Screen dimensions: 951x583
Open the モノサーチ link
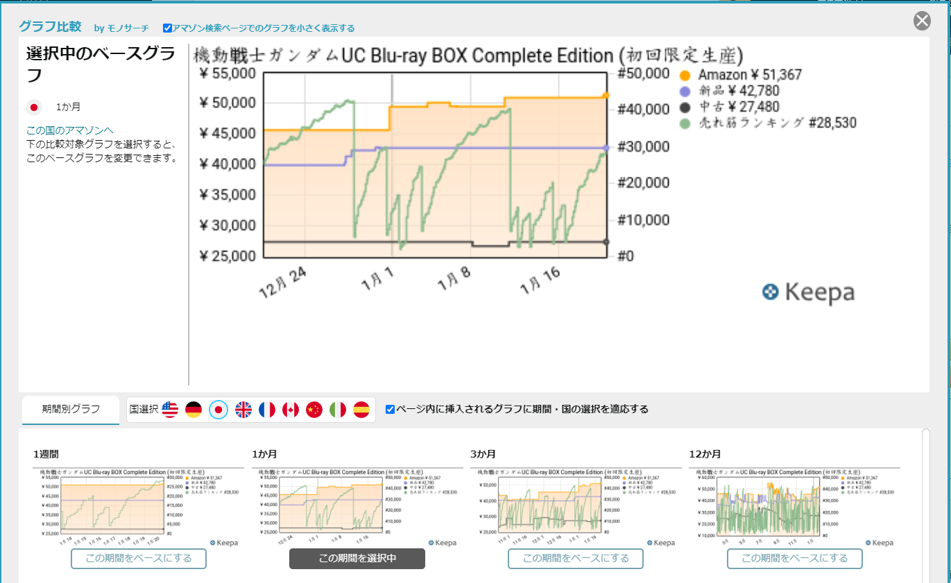click(128, 28)
